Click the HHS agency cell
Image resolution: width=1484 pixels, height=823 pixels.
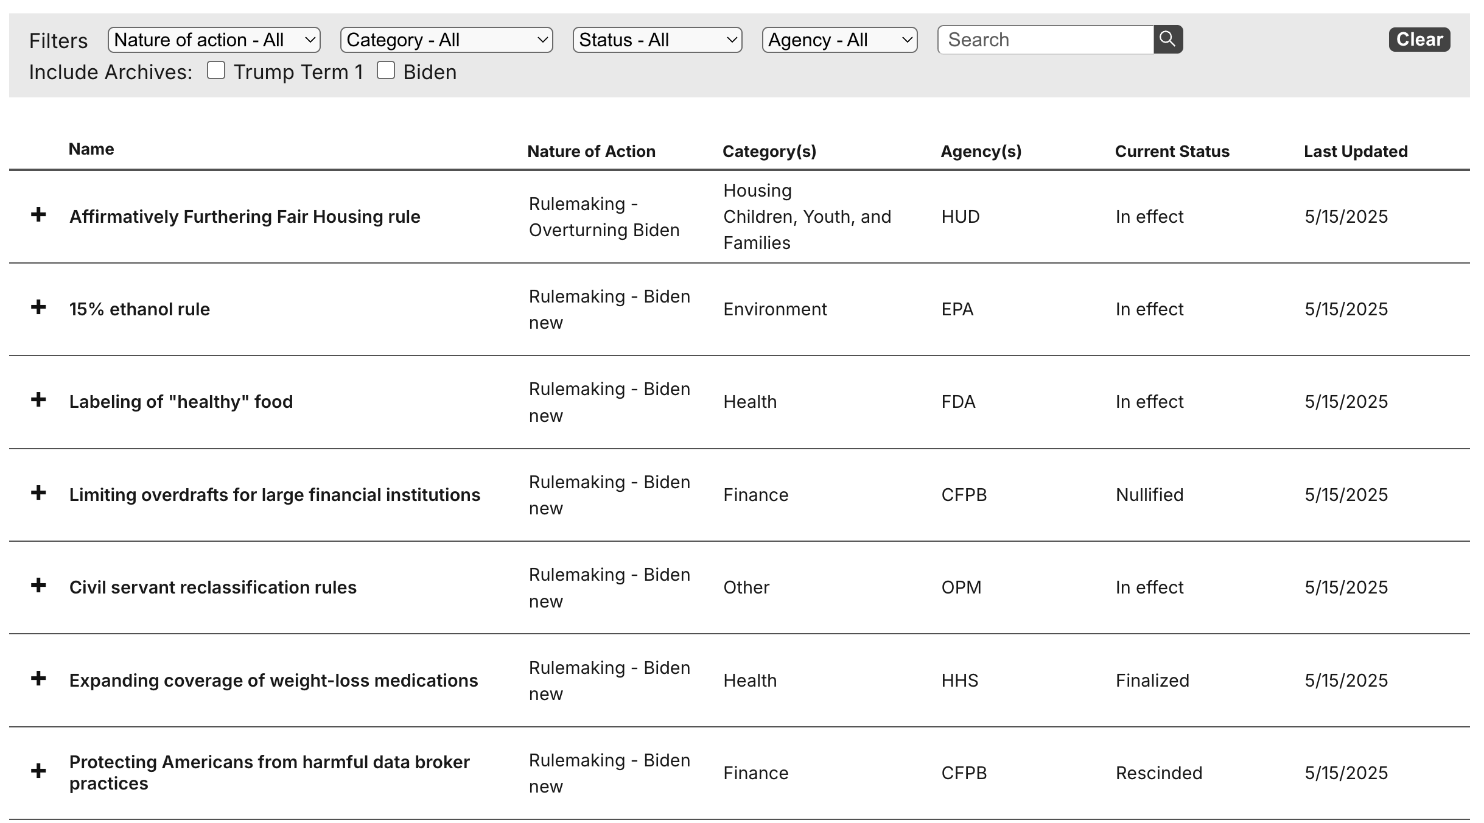point(960,681)
